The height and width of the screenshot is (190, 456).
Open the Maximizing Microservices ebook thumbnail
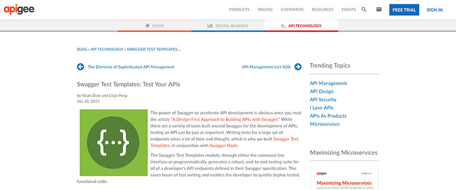(x=344, y=178)
